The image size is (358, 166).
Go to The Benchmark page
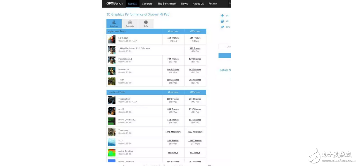[x=167, y=4]
